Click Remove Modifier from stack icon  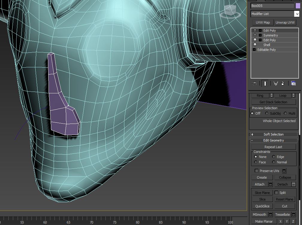point(283,83)
